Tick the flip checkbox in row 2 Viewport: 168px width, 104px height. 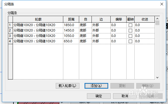(130, 30)
